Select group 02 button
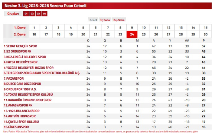 click(x=32, y=14)
